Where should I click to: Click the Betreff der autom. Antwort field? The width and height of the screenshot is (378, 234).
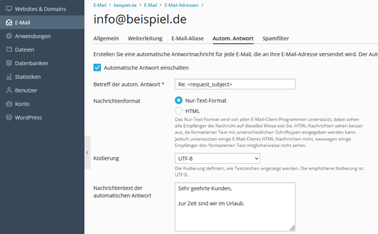pos(235,84)
